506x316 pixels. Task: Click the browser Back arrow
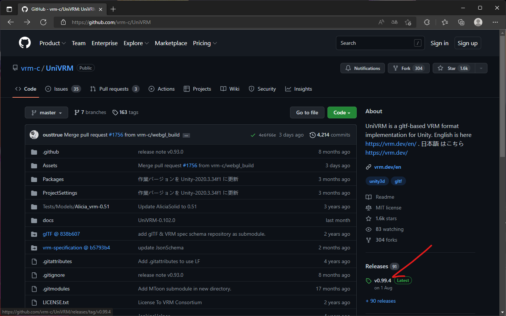[11, 22]
